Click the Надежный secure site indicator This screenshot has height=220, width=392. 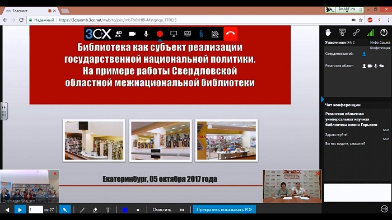tap(42, 20)
